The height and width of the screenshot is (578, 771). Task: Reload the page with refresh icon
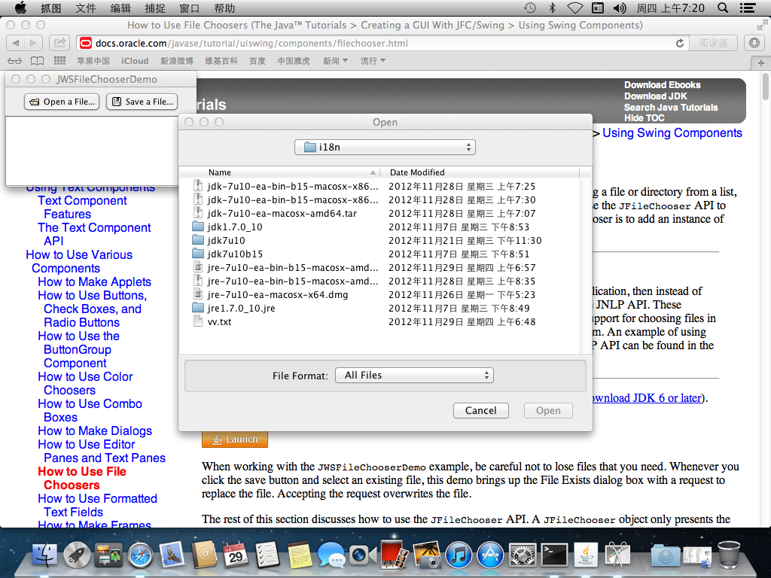[680, 43]
